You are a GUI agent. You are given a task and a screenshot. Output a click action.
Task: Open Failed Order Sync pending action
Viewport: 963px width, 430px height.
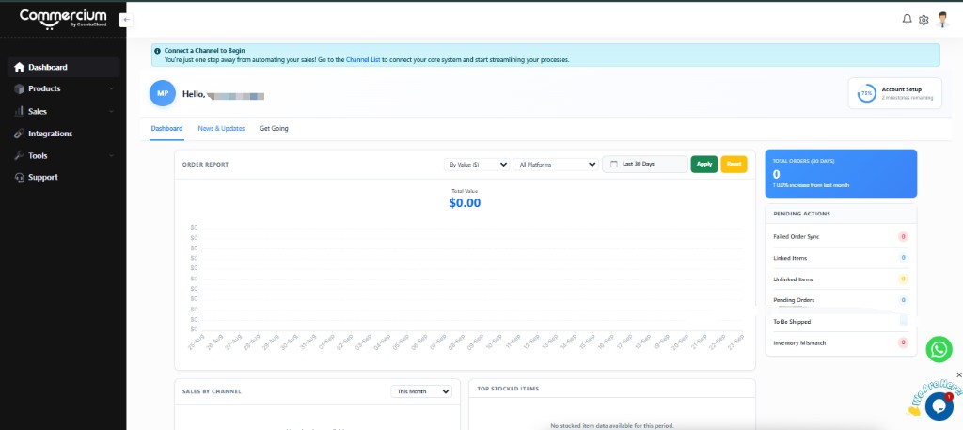coord(841,236)
